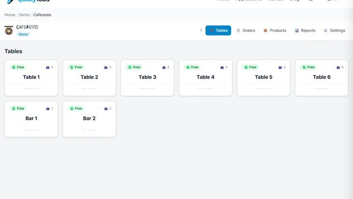The height and width of the screenshot is (199, 353).
Task: Click the CAFERESTO brand name text
Action: [x=27, y=27]
